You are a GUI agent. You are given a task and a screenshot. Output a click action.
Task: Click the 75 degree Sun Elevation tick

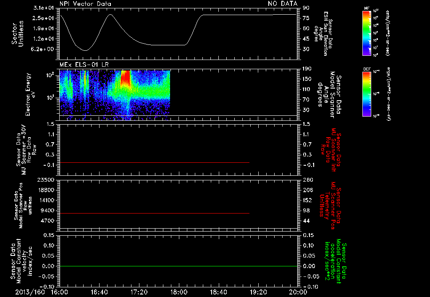pyautogui.click(x=306, y=18)
